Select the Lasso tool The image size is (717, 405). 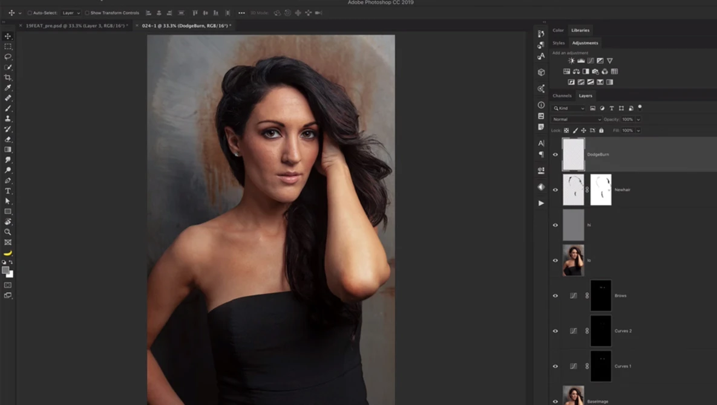(8, 57)
